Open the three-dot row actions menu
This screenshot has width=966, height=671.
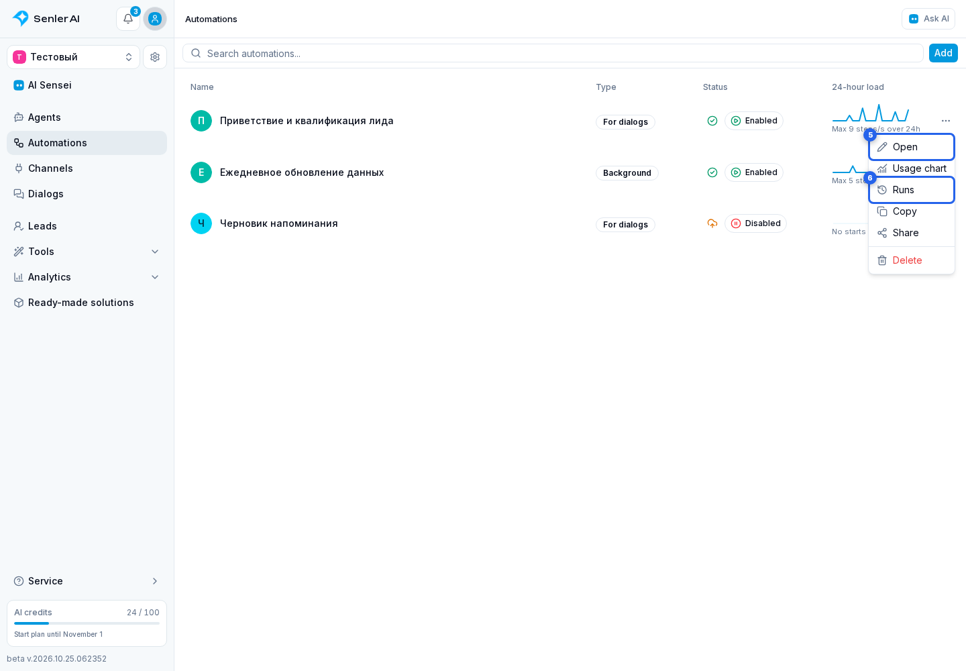click(946, 121)
